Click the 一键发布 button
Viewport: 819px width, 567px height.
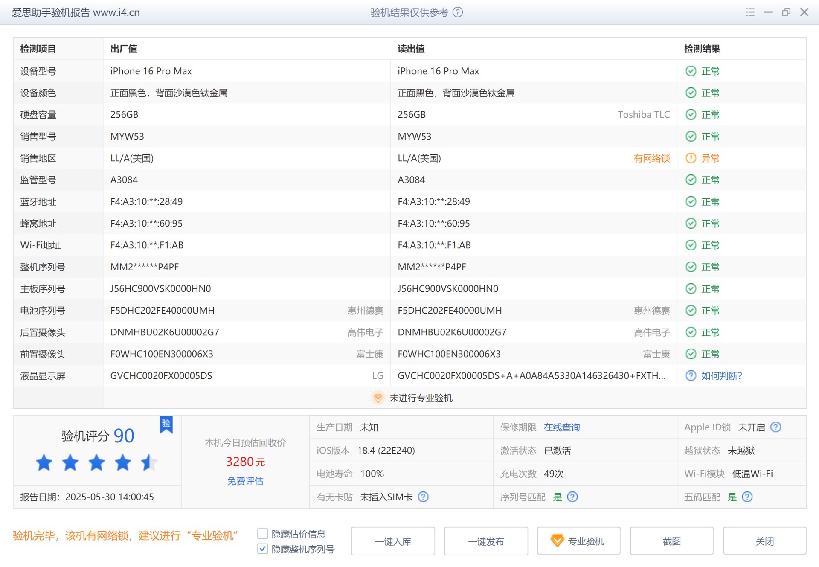click(x=486, y=541)
